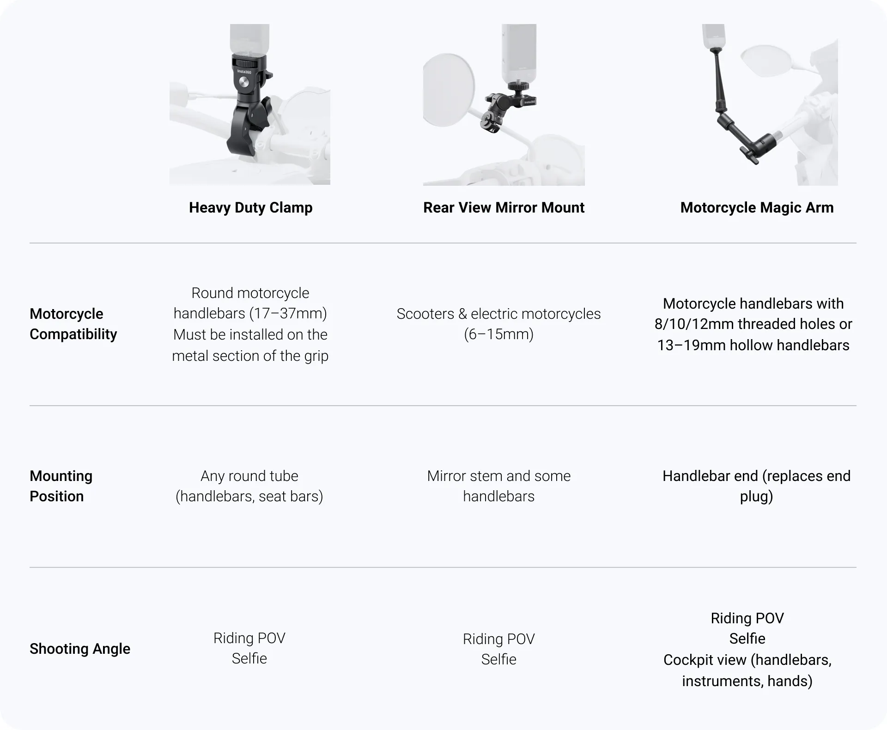Screen dimensions: 887x730
Task: Open the Rear View Mirror Mount title
Action: point(504,207)
